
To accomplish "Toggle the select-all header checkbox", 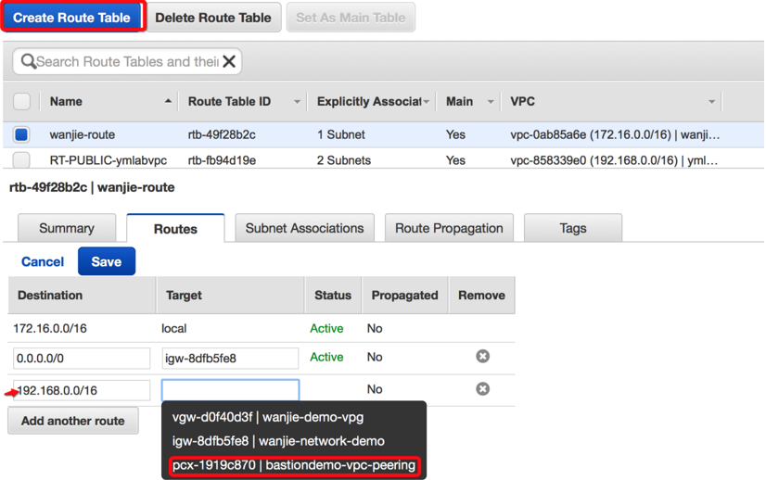I will pos(21,101).
